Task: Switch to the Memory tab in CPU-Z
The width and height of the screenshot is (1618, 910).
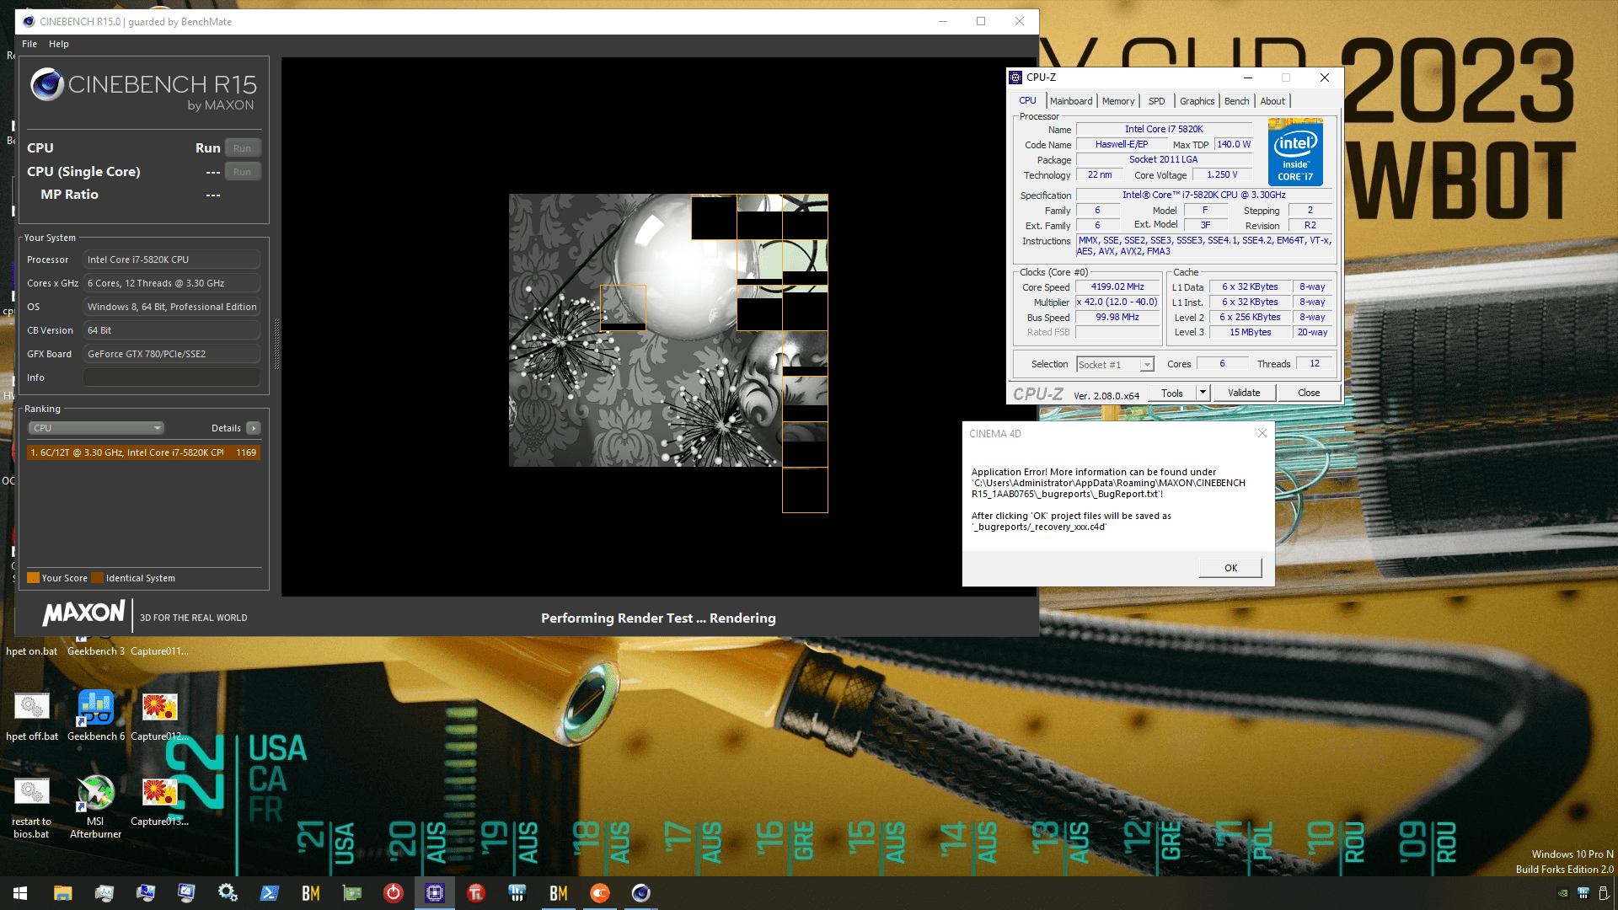Action: click(x=1118, y=101)
